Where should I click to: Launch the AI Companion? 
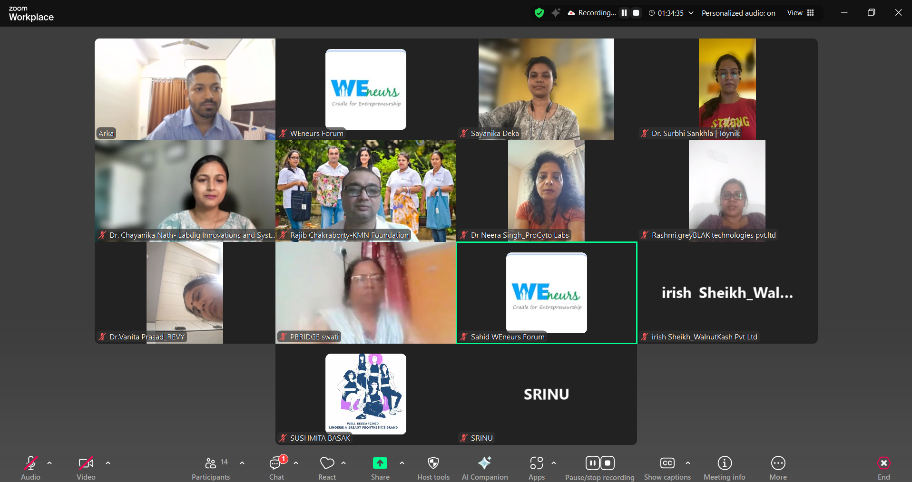[x=484, y=468]
